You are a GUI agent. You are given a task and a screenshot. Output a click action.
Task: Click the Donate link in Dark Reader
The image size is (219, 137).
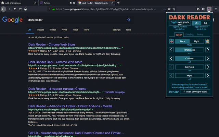[174, 92]
